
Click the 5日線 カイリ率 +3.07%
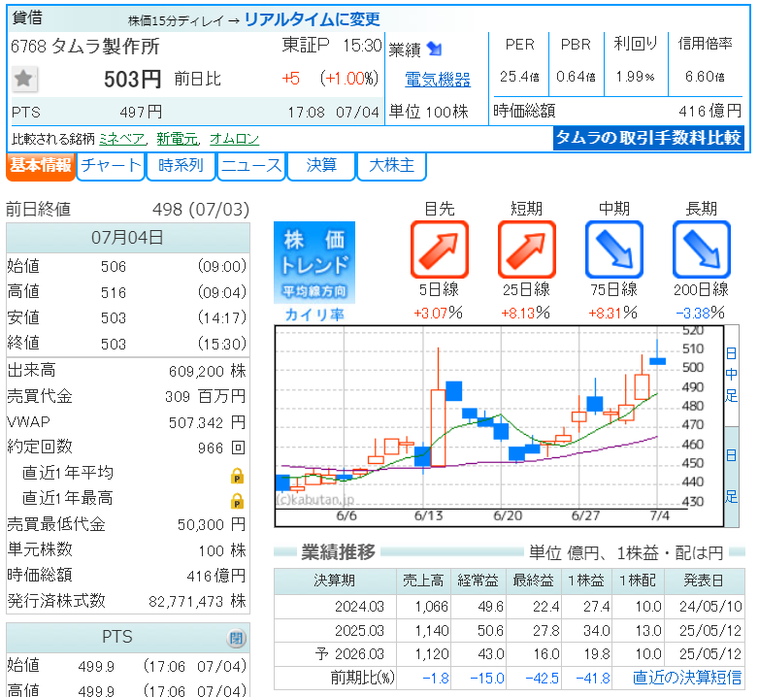(x=438, y=313)
